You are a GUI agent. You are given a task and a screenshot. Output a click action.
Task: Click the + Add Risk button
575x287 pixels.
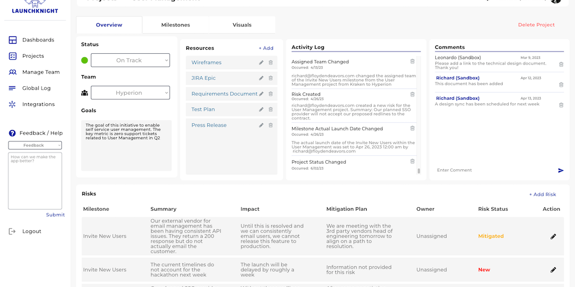tap(542, 195)
